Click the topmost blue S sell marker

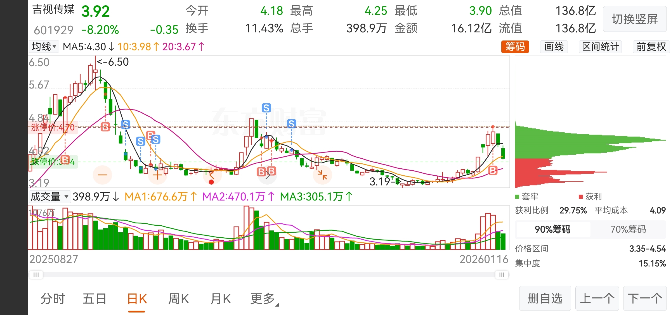(x=266, y=108)
